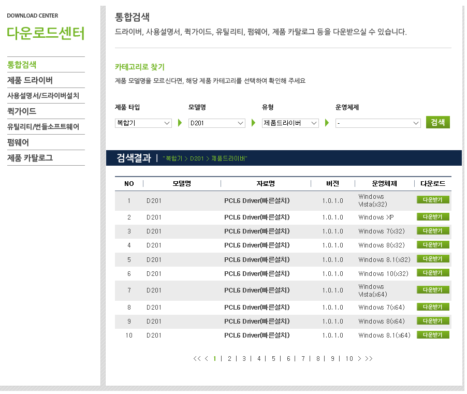Screen dimensions: 467x394
Task: Open 유틸리티/번들소프트웨어 sidebar menu
Action: click(x=43, y=126)
